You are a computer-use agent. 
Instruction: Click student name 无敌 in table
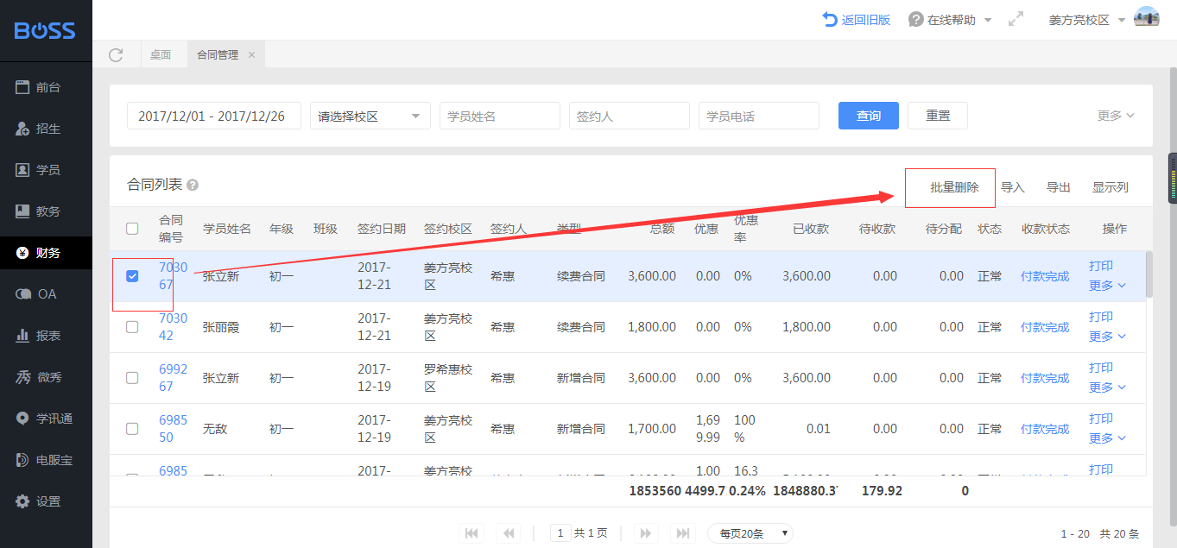tap(215, 429)
